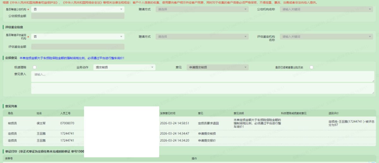Expand the 意见 dropdown showing 申请提交核损
Image resolution: width=379 pixels, height=163 pixels.
(217, 67)
